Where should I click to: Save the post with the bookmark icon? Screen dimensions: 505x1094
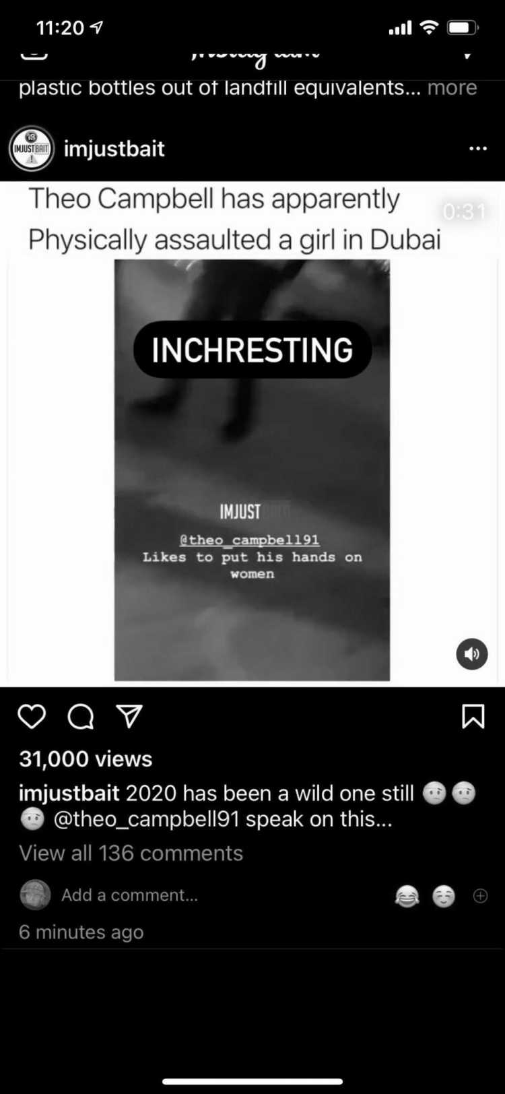coord(473,717)
